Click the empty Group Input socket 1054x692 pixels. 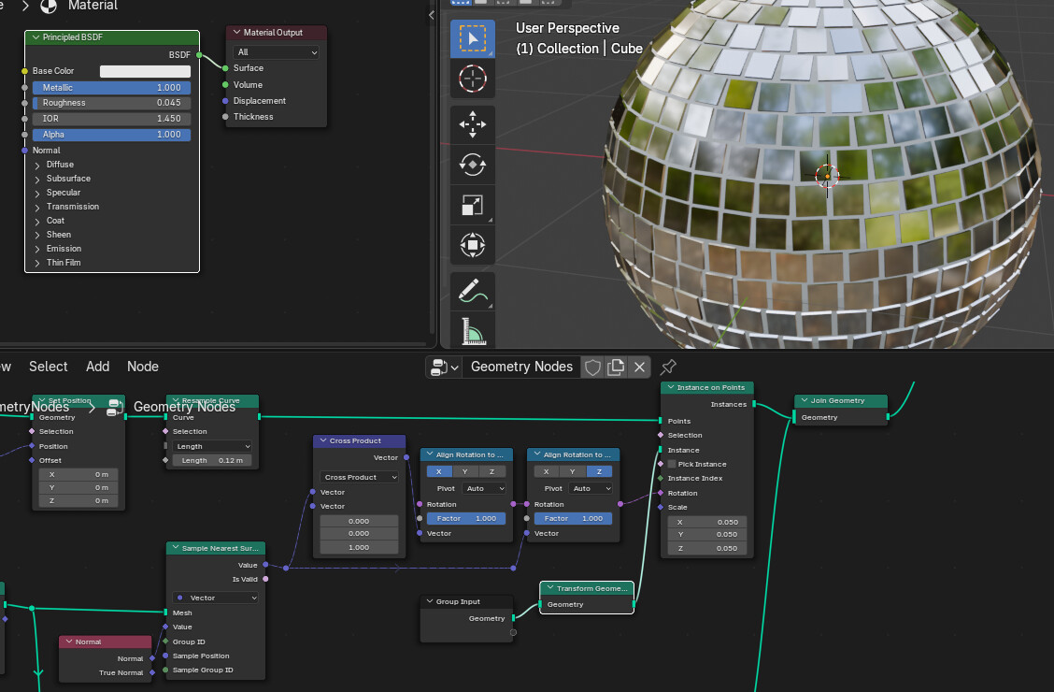tap(514, 632)
